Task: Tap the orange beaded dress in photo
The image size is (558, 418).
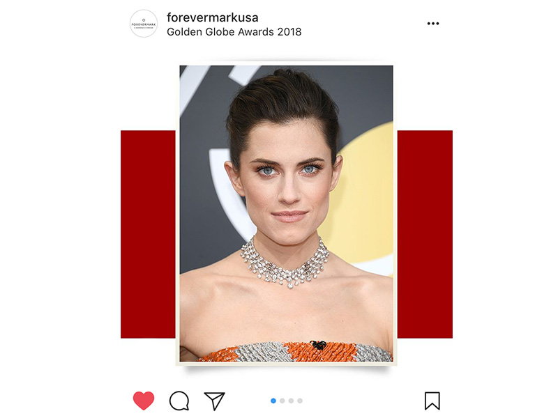Action: pos(295,352)
